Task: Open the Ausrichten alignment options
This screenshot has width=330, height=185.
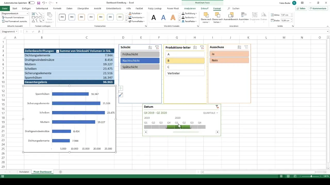Action: [244, 17]
